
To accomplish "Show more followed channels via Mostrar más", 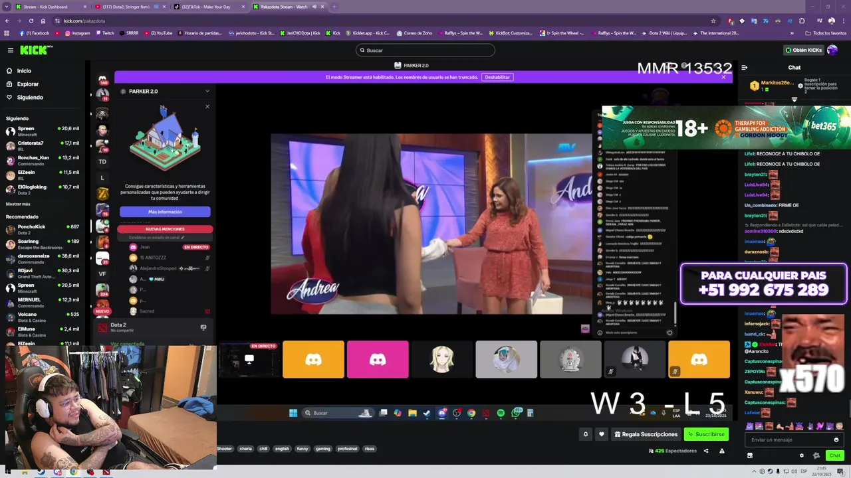I will pos(18,204).
